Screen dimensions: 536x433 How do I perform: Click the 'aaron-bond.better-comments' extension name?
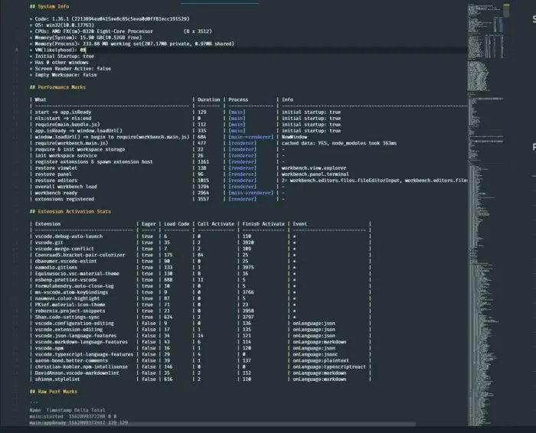(x=71, y=360)
